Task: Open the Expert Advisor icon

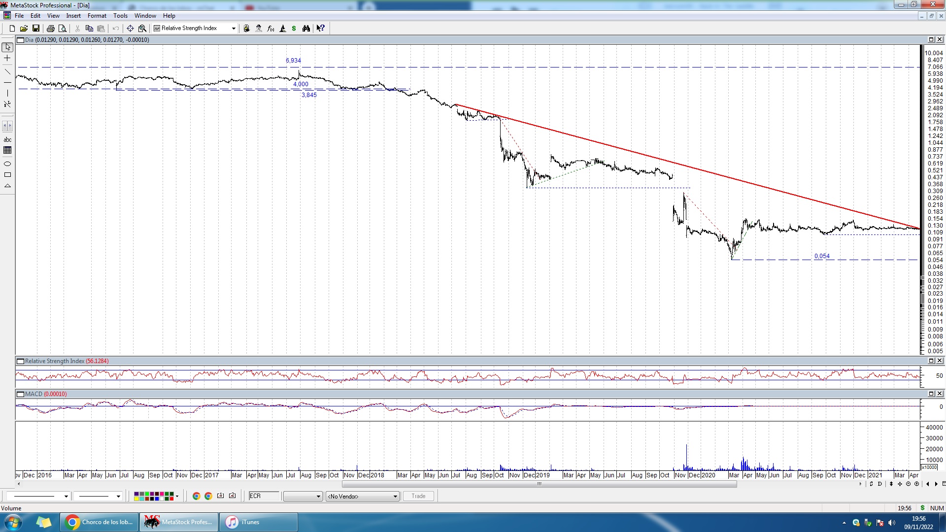Action: [x=259, y=29]
